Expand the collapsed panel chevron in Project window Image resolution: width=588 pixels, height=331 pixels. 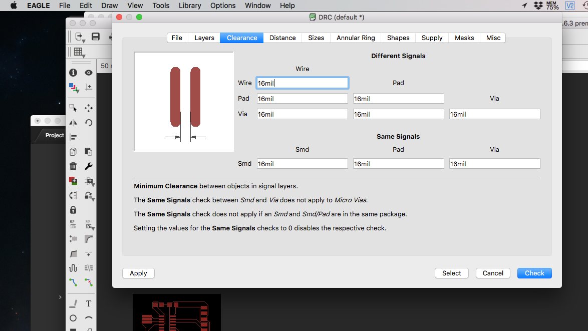pyautogui.click(x=60, y=297)
